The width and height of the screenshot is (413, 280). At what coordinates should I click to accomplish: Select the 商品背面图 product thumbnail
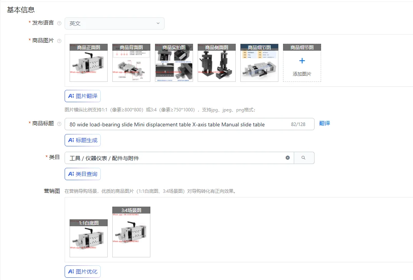tap(131, 63)
